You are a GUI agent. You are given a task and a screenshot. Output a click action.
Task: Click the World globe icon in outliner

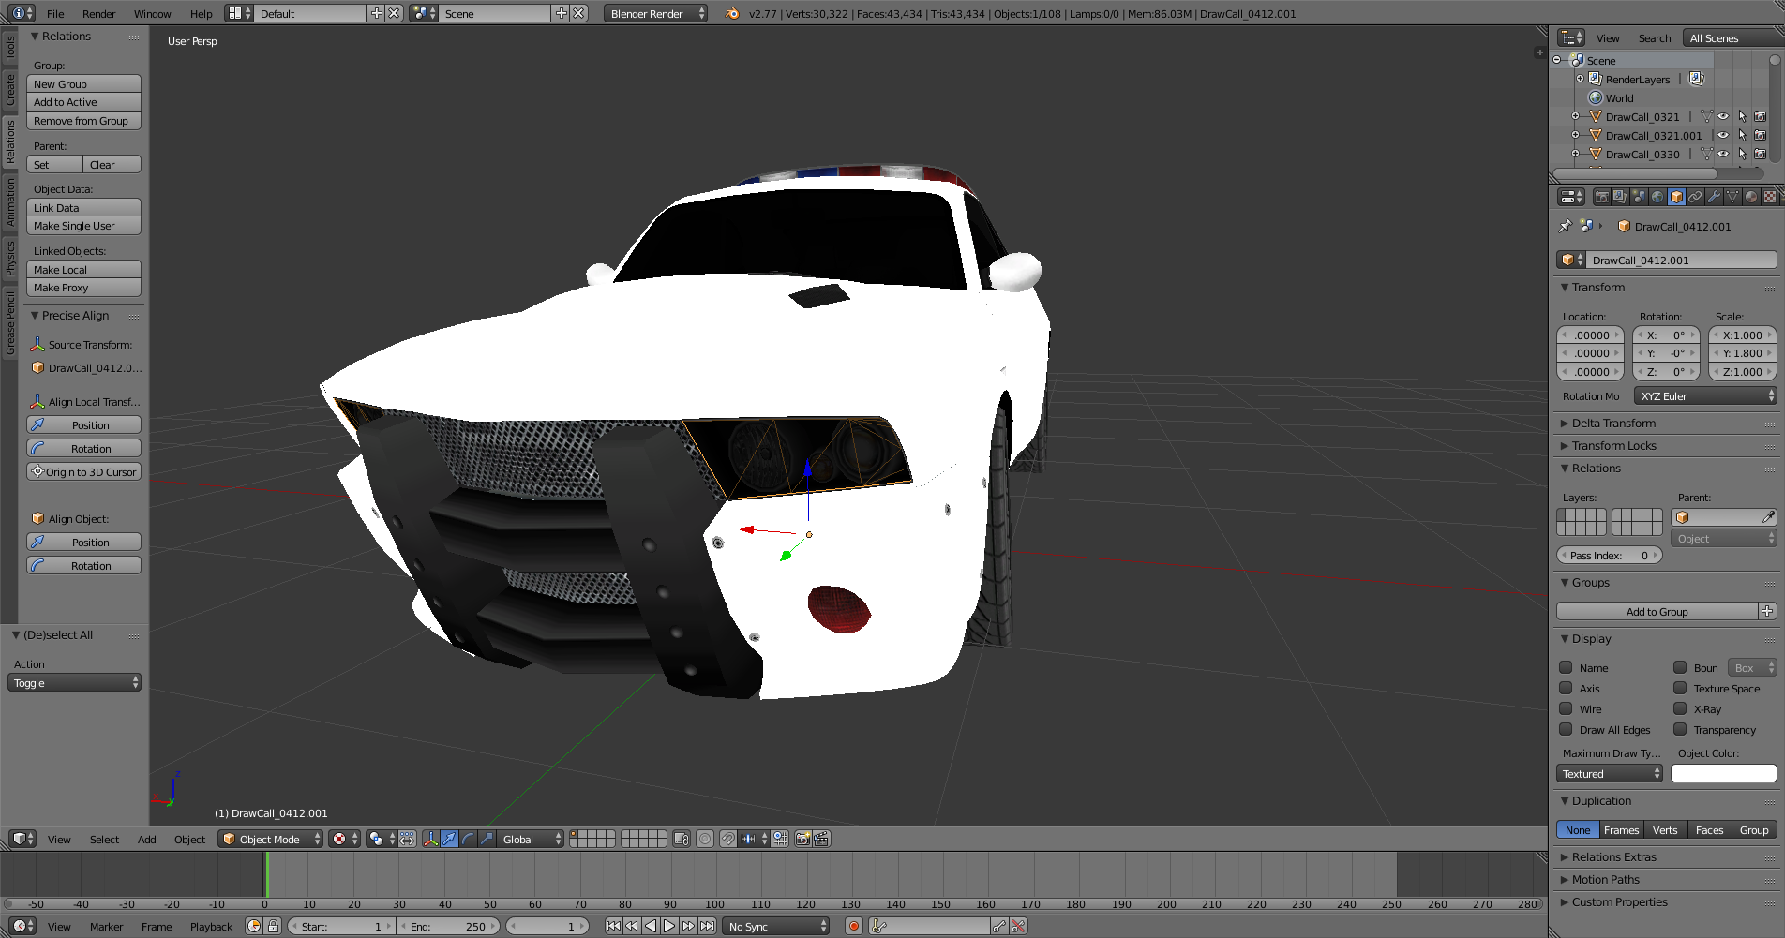tap(1595, 97)
